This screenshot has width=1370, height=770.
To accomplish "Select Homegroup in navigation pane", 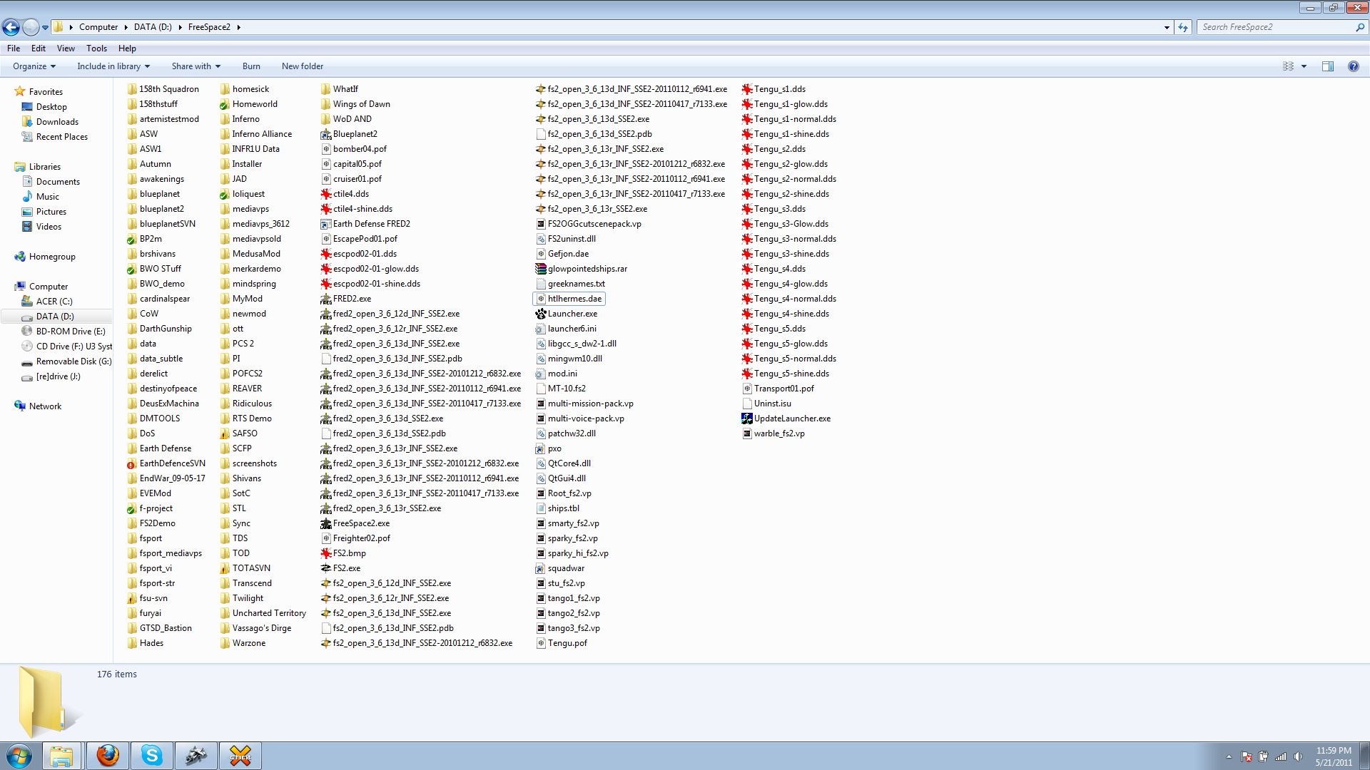I will [x=52, y=257].
